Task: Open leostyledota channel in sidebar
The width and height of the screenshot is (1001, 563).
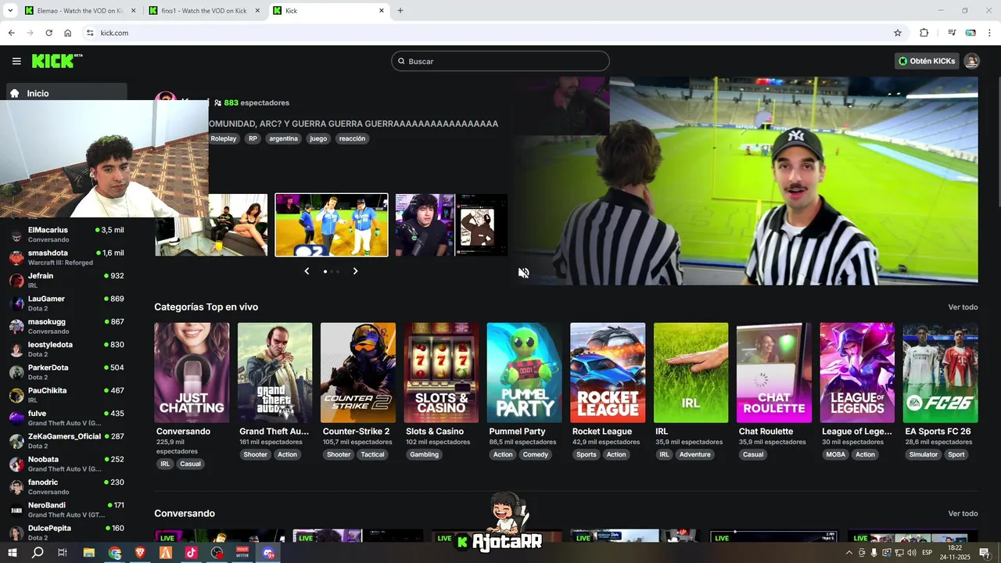Action: pos(66,349)
